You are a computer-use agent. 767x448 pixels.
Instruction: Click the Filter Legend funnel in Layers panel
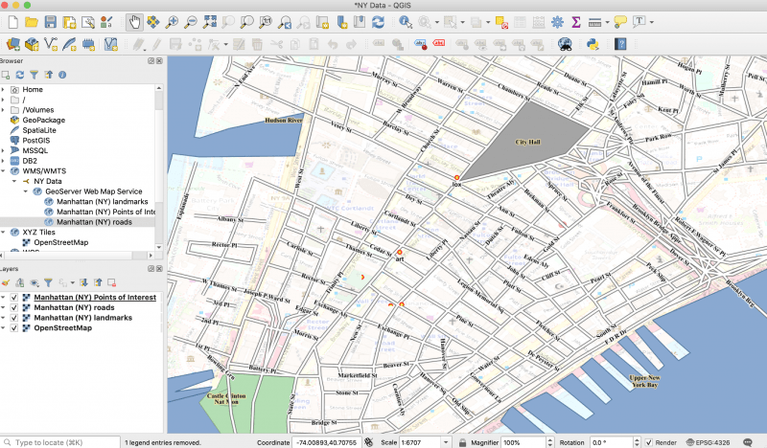point(48,282)
